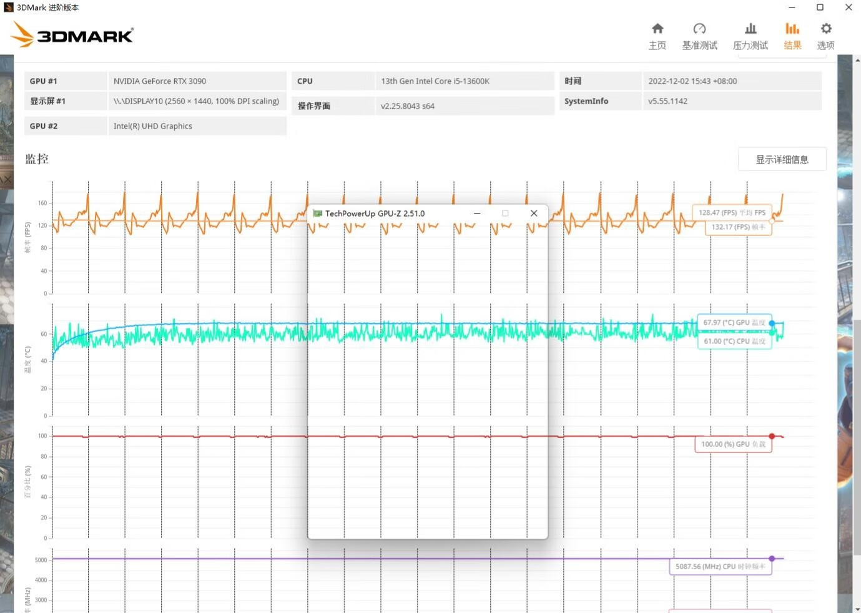Open the Stress Test (压力测试) icon

[x=750, y=29]
